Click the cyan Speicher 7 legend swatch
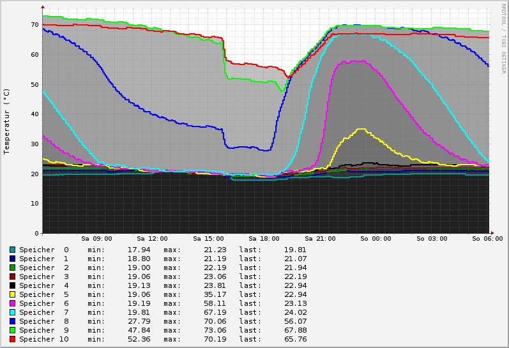Screen dimensions: 509x348 12,312
